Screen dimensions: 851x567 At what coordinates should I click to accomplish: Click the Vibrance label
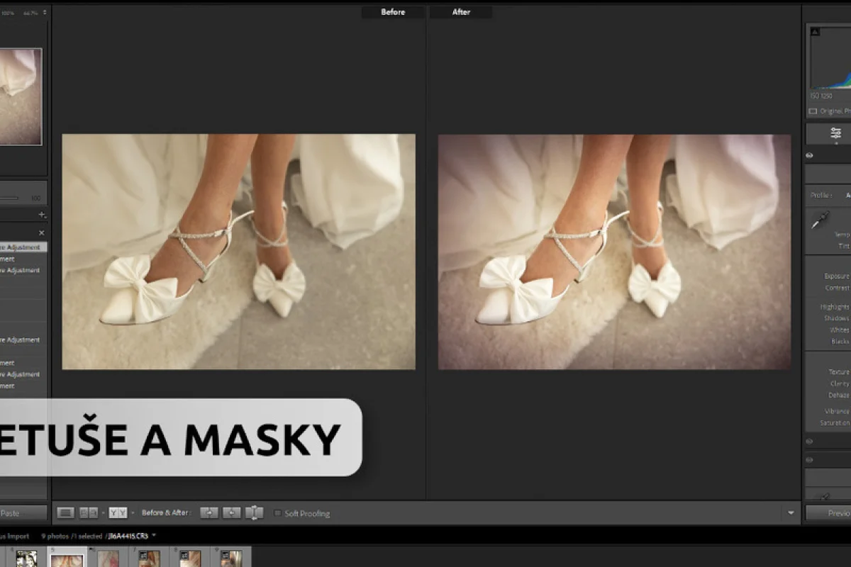(837, 411)
